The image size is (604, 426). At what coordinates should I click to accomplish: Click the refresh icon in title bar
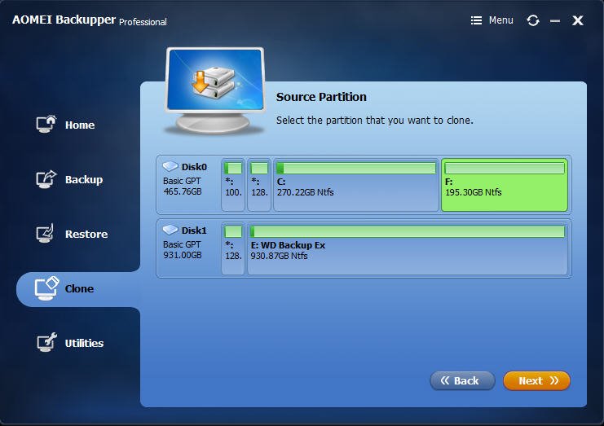(x=533, y=20)
